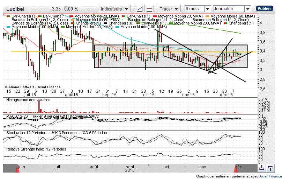
Task: Click the Histogramme des volumes label
Action: coord(28,100)
